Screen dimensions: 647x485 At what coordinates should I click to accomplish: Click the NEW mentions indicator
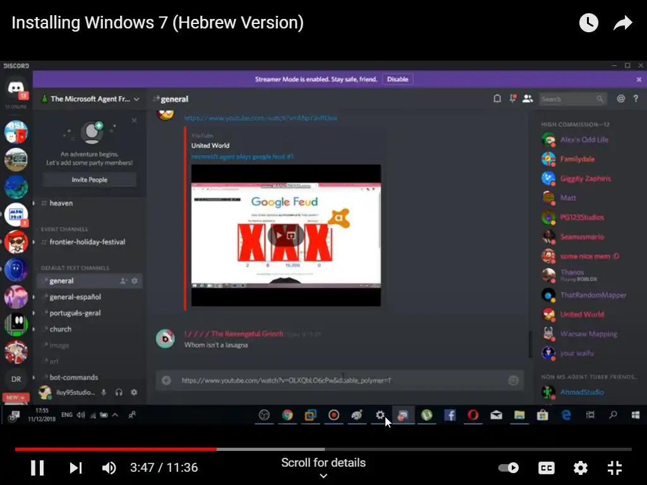(x=16, y=398)
